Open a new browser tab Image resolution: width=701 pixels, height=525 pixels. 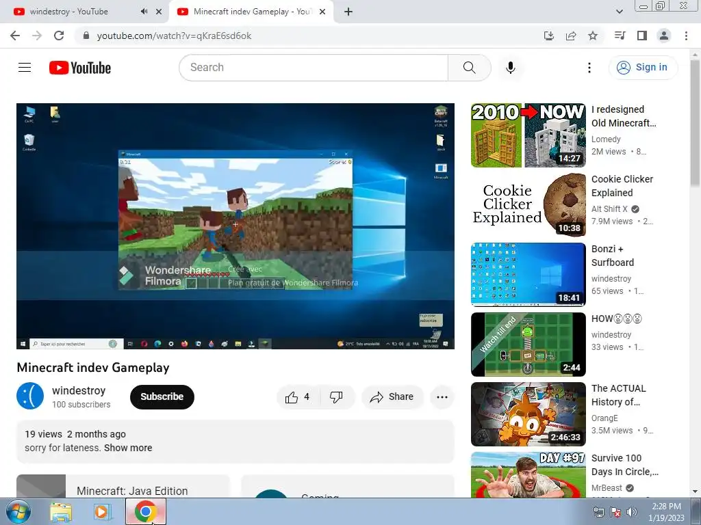(x=348, y=12)
